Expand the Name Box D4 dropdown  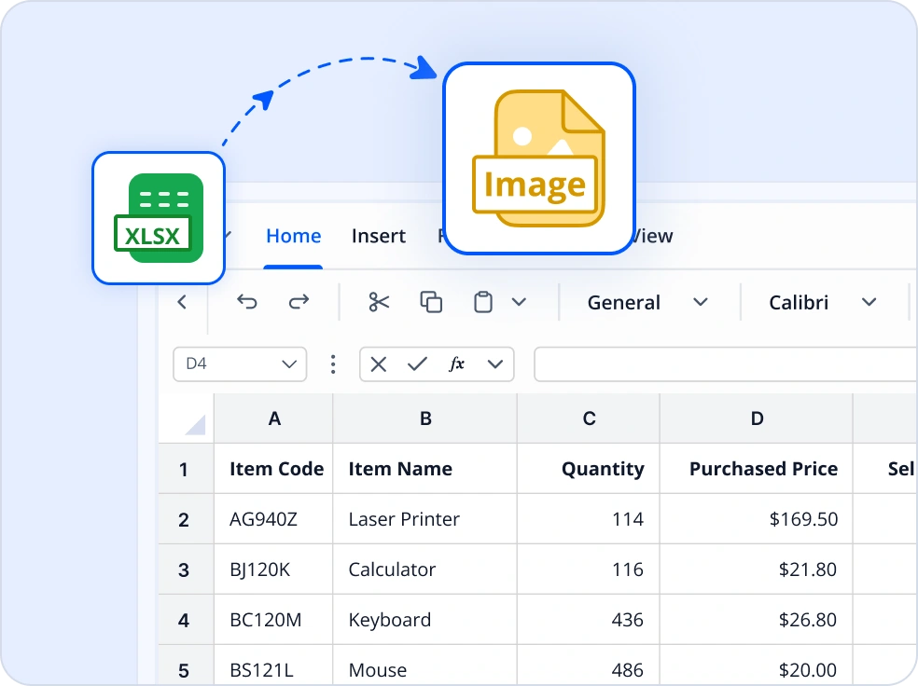[289, 364]
